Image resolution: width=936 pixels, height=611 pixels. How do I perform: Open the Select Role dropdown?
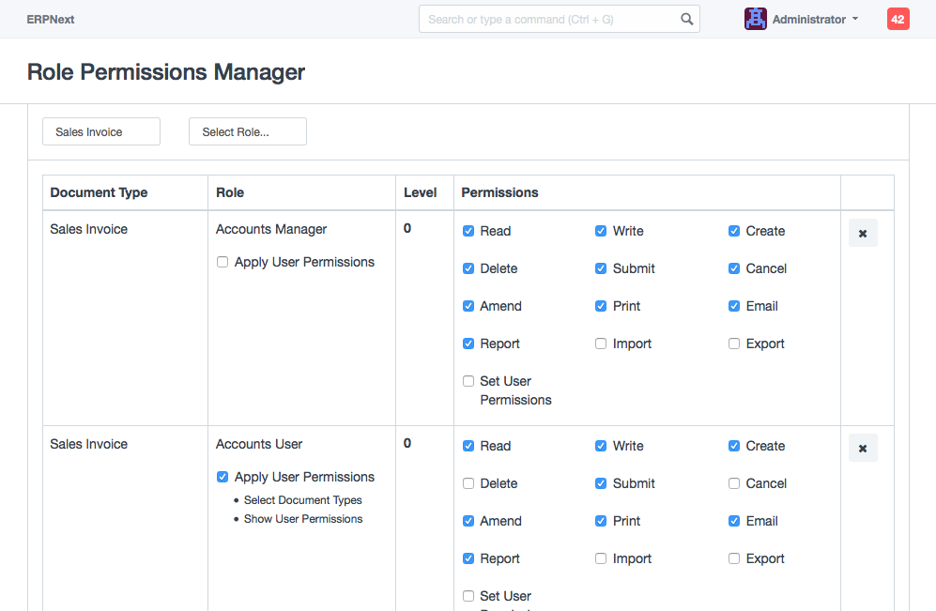248,132
